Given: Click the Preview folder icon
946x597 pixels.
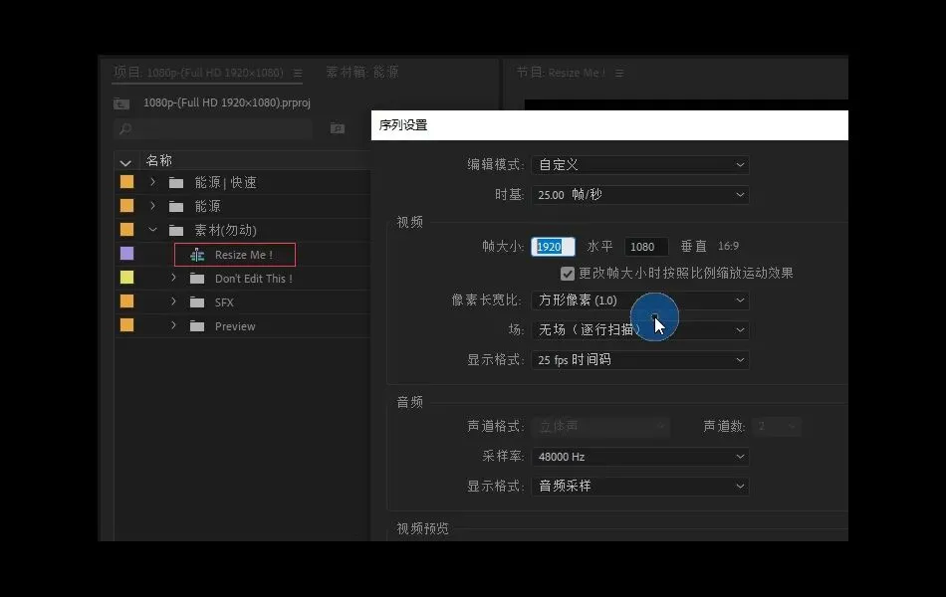Looking at the screenshot, I should 197,326.
